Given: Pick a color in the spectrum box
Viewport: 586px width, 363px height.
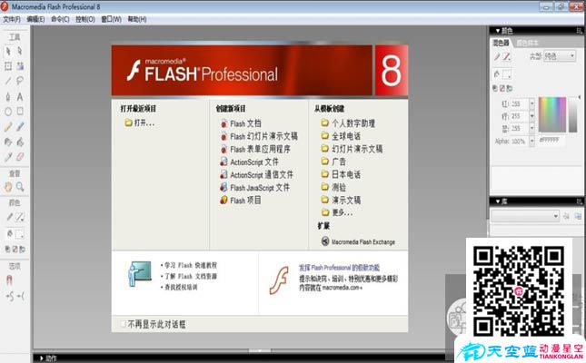Looking at the screenshot, I should [x=552, y=114].
